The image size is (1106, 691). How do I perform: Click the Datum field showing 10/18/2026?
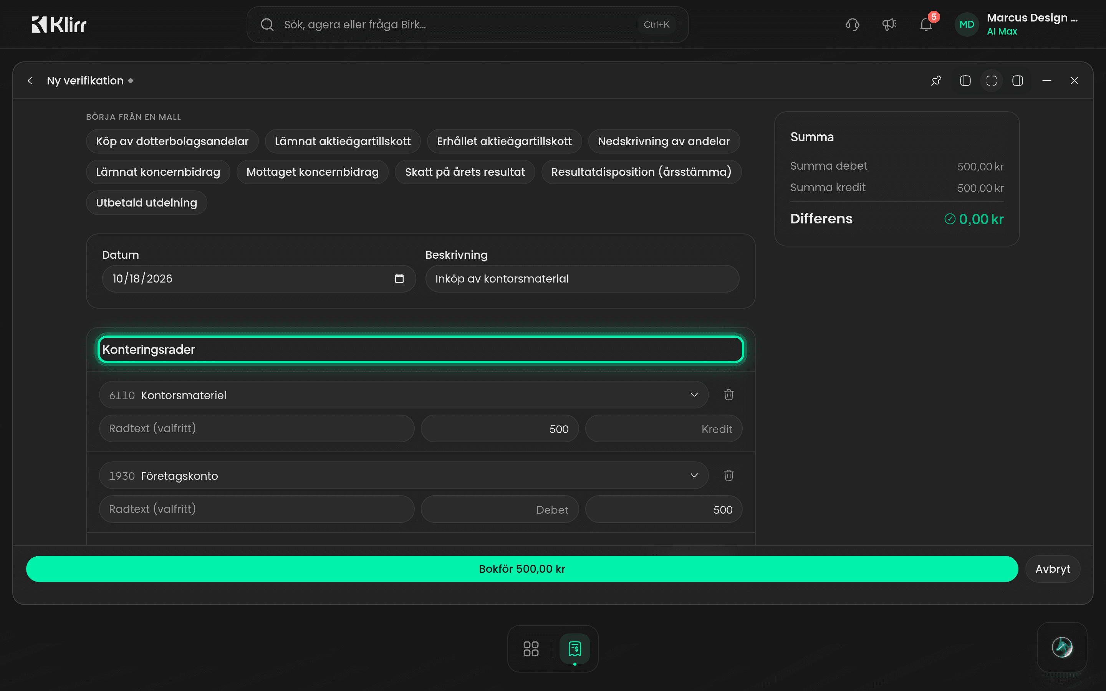click(259, 279)
